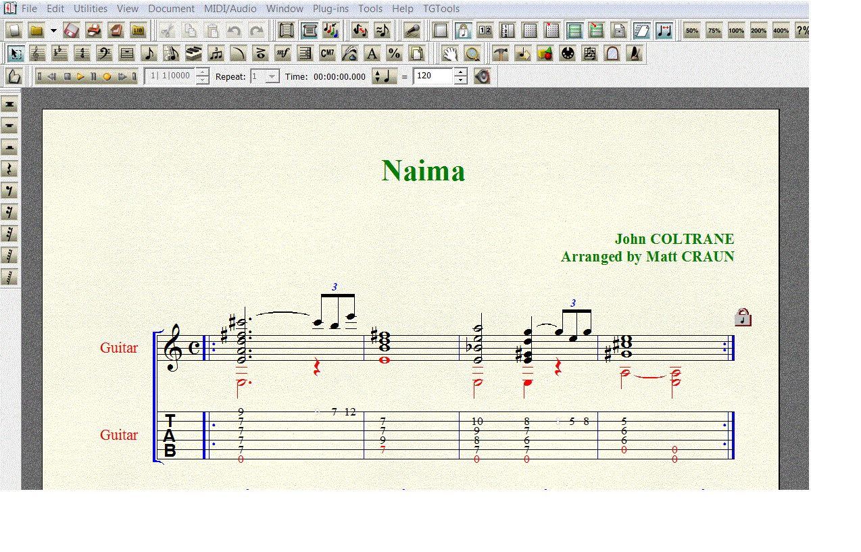This screenshot has height=552, width=861.
Task: Choose the Bass Clef tool
Action: pos(104,53)
